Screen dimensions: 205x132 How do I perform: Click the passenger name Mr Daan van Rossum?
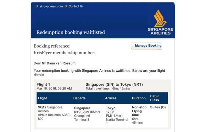pyautogui.click(x=59, y=63)
